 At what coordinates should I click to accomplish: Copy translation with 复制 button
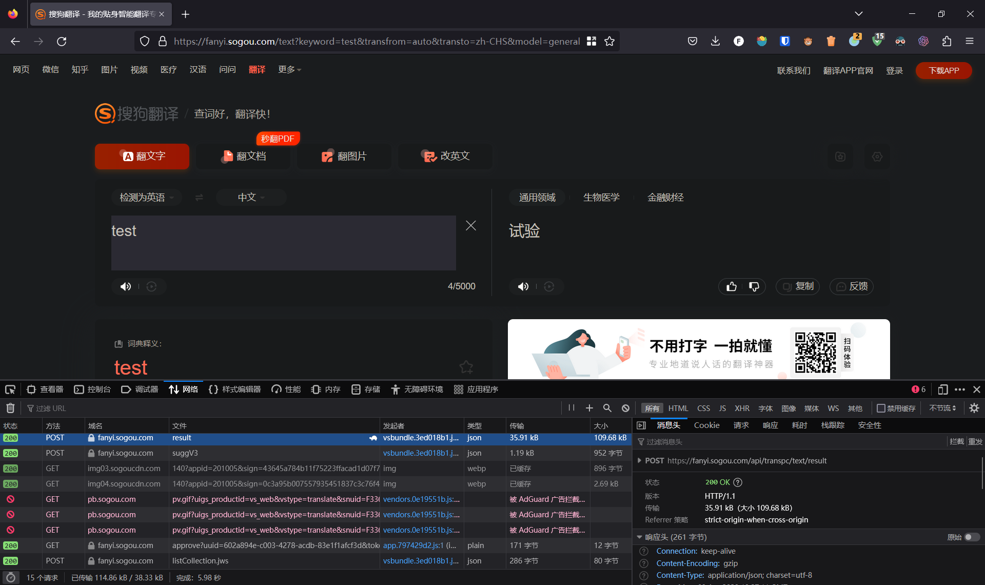point(798,286)
